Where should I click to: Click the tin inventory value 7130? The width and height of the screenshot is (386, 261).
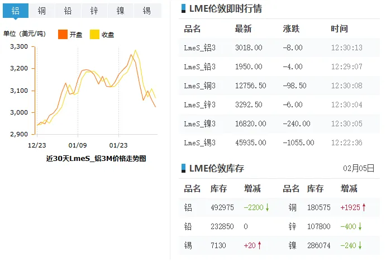pyautogui.click(x=218, y=245)
